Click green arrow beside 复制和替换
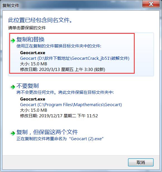 (13, 40)
